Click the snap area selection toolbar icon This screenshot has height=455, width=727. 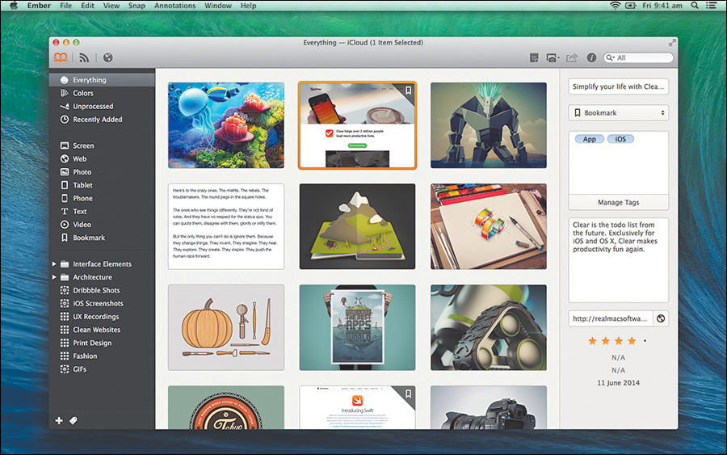click(534, 57)
